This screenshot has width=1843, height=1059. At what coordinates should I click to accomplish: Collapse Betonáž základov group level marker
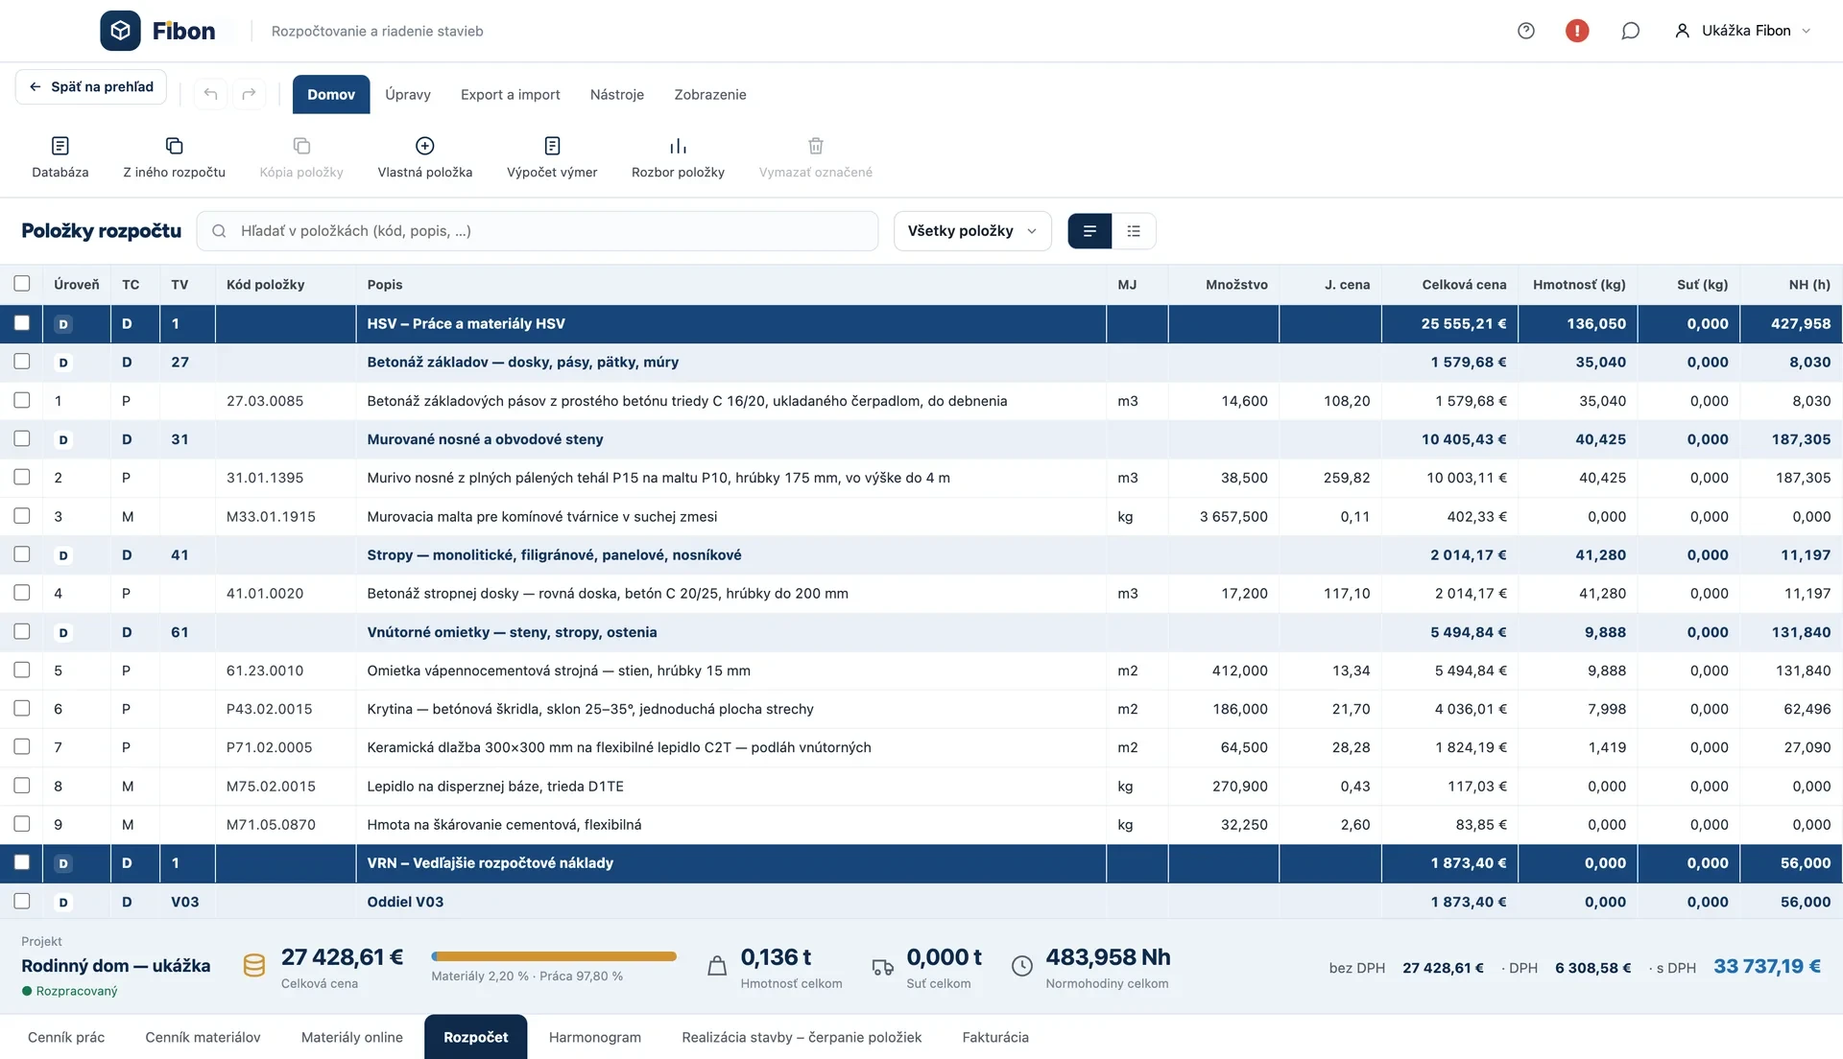63,363
